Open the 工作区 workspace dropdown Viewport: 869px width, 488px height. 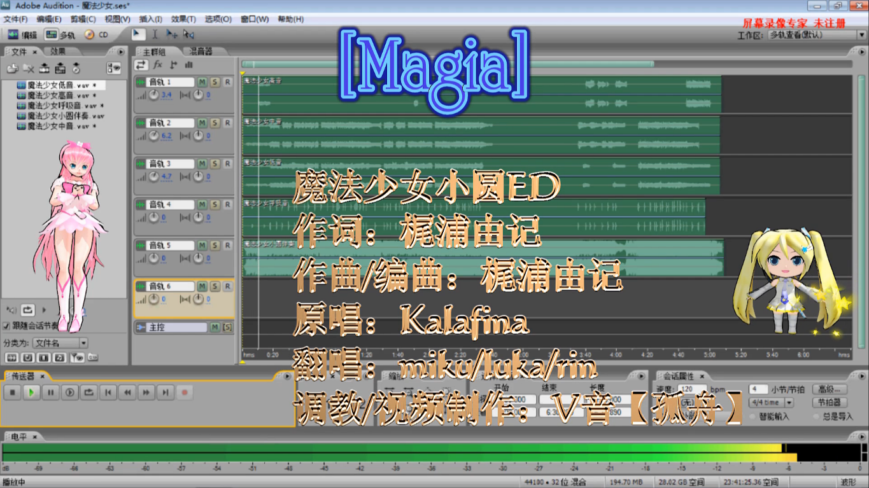pyautogui.click(x=816, y=34)
